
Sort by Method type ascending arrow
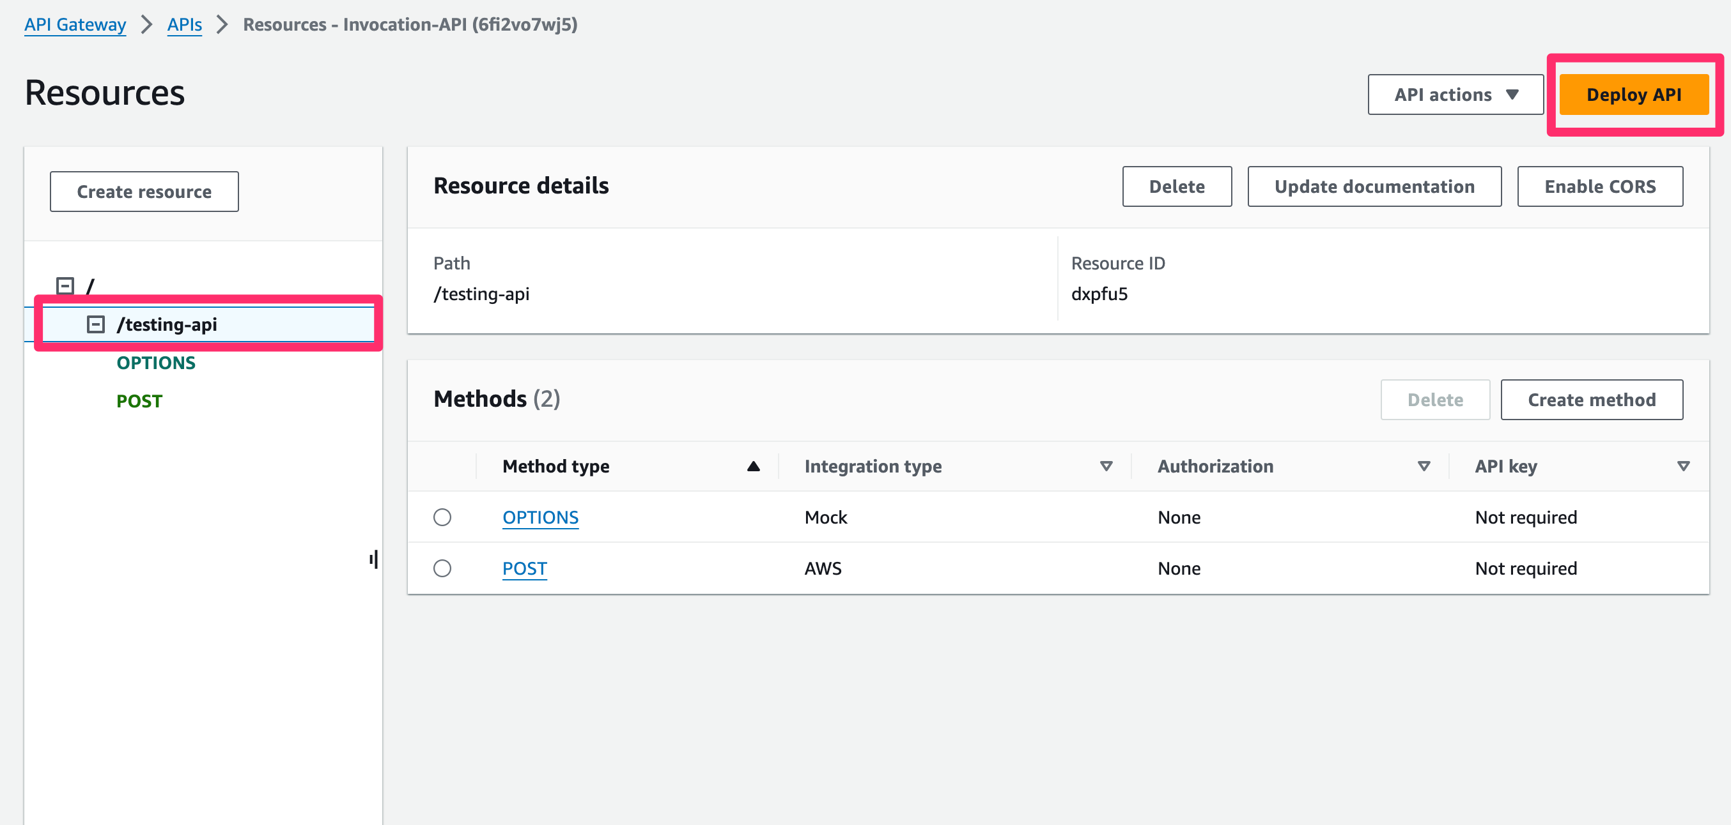click(753, 467)
